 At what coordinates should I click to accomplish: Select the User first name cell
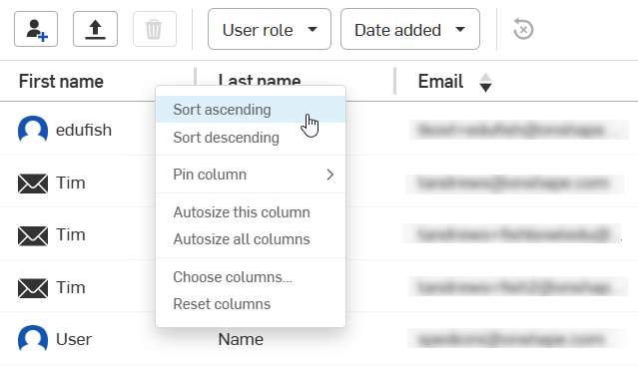pyautogui.click(x=74, y=339)
